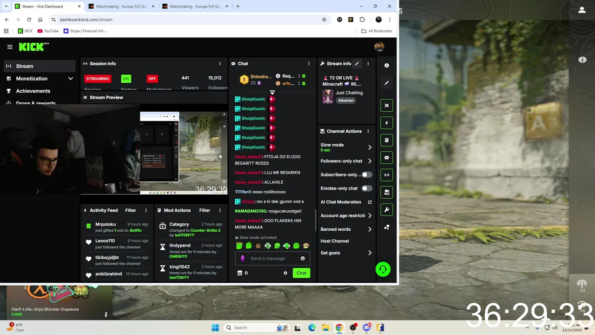The height and width of the screenshot is (335, 595).
Task: Toggle the stream preview widget icon in right sidebar
Action: [387, 106]
